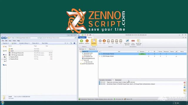188x105 pixels.
Task: Open the Share with dropdown
Action: (x=36, y=43)
